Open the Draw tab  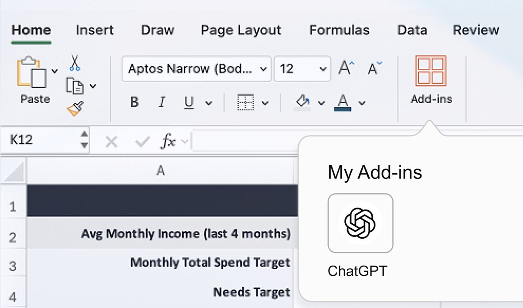click(x=157, y=30)
